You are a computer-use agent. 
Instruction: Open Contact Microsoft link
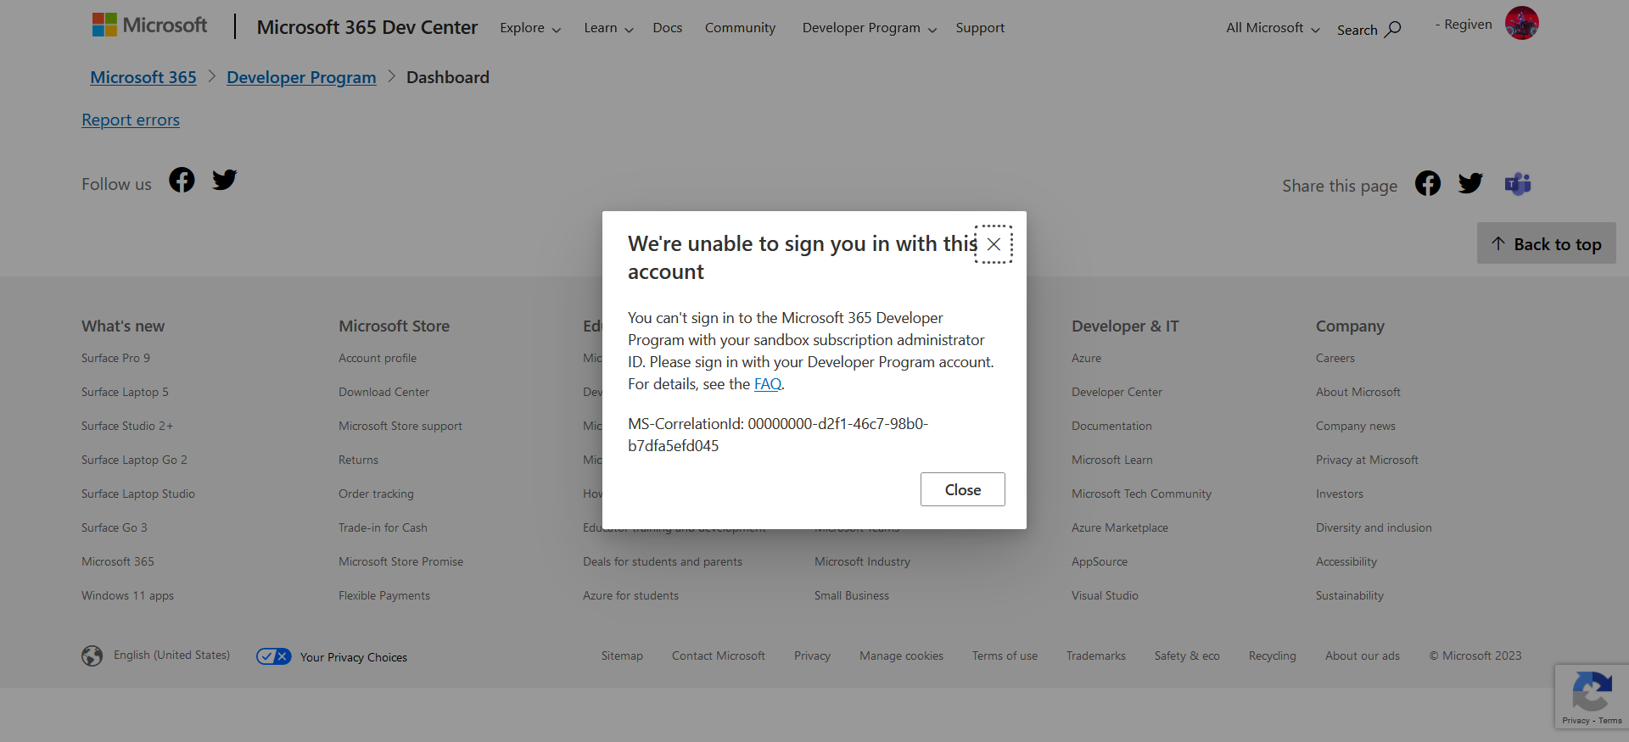719,656
